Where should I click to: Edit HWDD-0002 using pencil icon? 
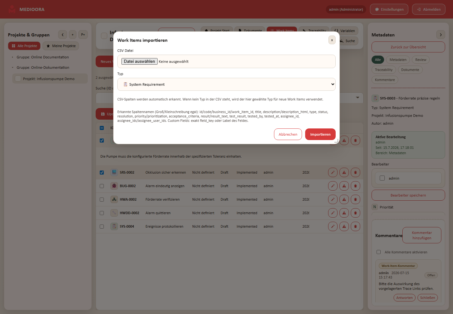(x=333, y=213)
